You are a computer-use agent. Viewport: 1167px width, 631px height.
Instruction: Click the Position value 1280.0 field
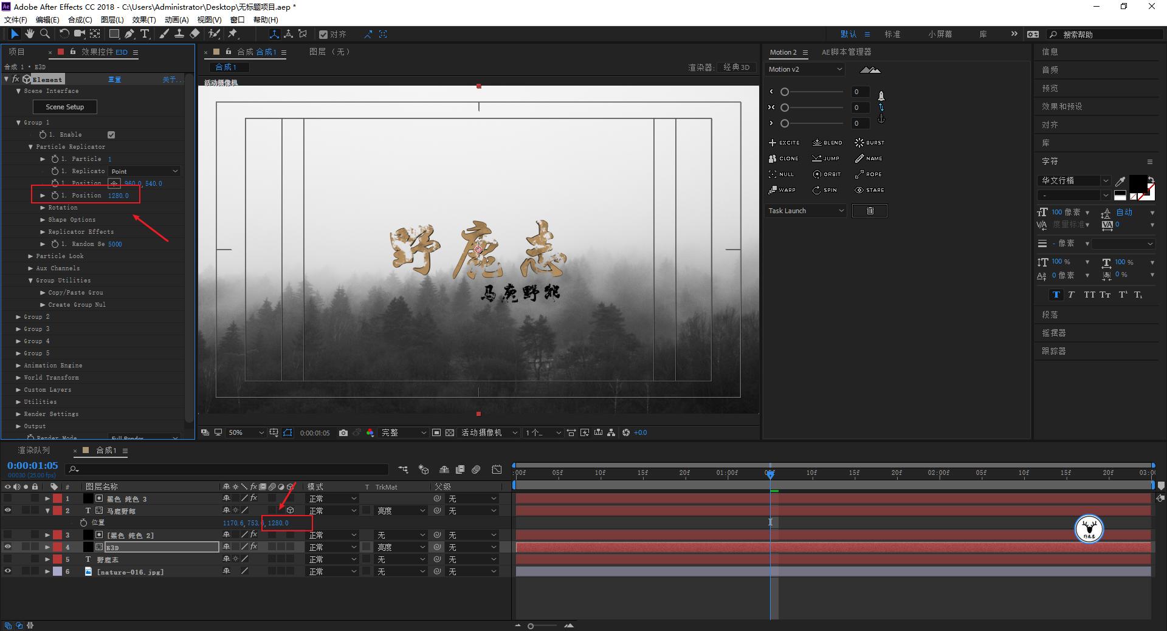[x=119, y=195]
